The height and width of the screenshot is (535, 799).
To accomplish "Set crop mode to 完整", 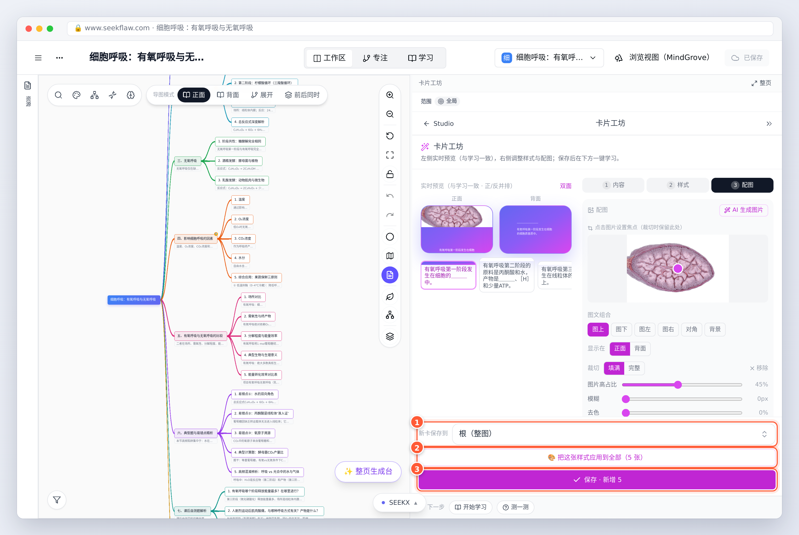I will [634, 368].
